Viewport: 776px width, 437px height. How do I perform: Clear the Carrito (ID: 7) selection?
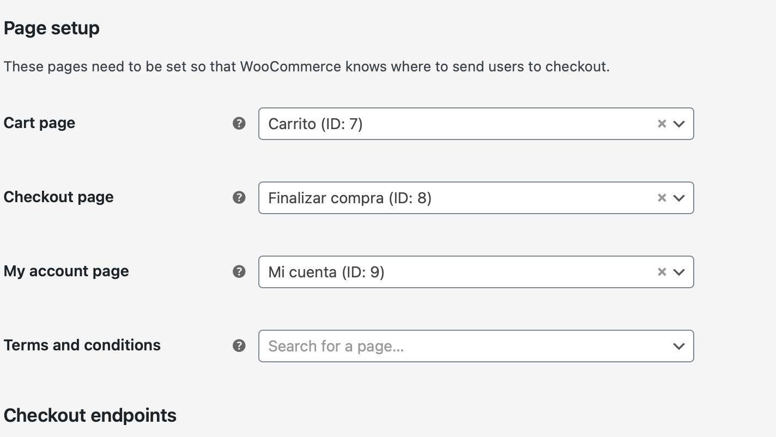pyautogui.click(x=662, y=124)
